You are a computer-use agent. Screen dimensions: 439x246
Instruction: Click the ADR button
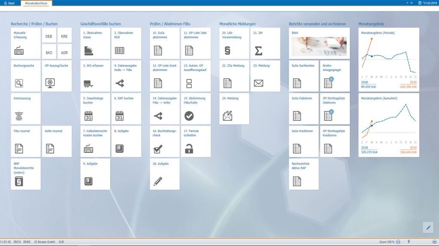64,52
